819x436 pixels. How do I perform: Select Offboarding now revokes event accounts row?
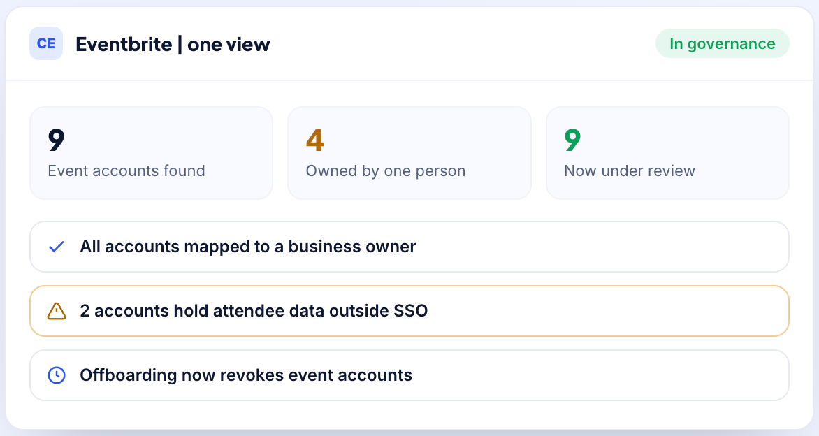(x=409, y=375)
